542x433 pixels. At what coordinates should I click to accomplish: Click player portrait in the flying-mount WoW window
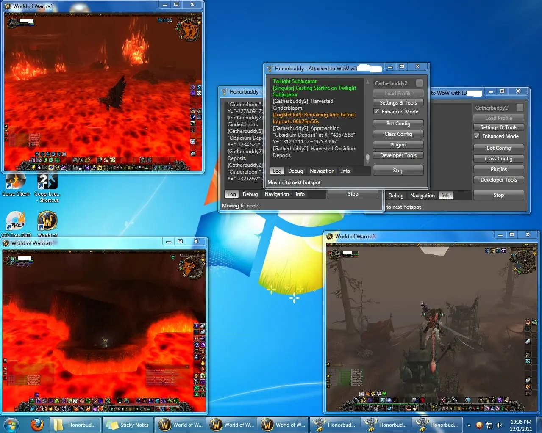point(335,254)
